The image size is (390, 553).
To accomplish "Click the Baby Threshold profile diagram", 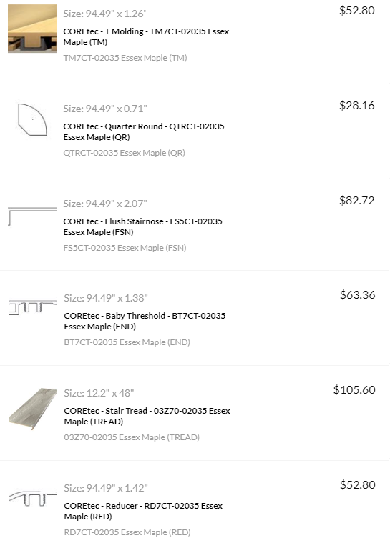I will tap(32, 307).
